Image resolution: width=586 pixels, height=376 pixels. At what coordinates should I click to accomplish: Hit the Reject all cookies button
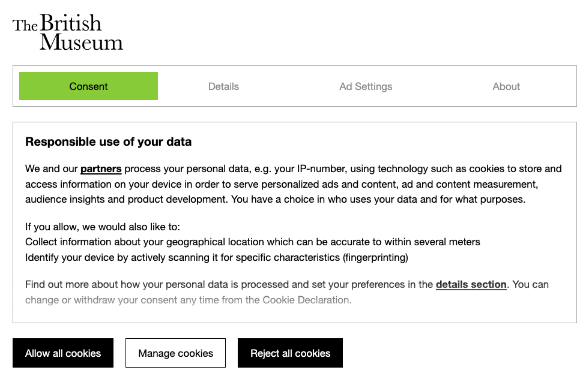[x=290, y=353]
